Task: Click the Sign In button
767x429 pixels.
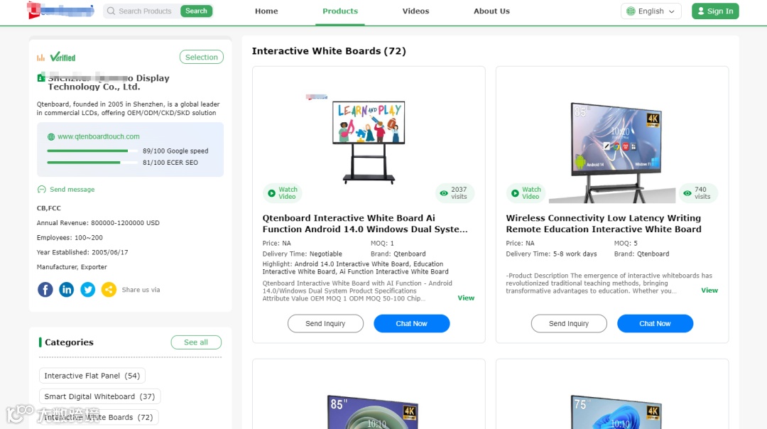Action: 715,11
